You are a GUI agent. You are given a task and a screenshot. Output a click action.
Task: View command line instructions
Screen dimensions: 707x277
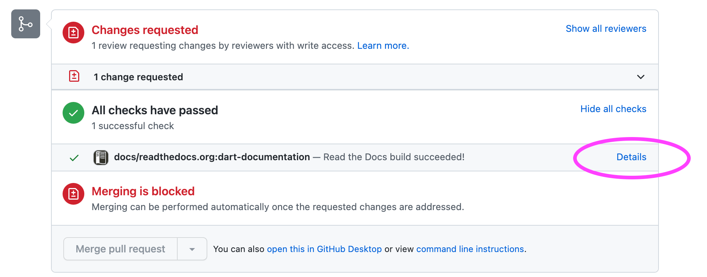click(470, 249)
